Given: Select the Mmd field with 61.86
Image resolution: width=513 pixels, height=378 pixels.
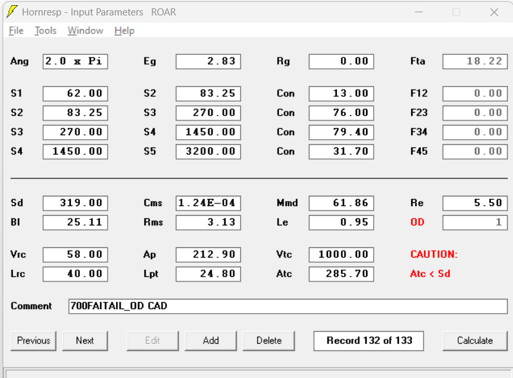Looking at the screenshot, I should [x=341, y=203].
